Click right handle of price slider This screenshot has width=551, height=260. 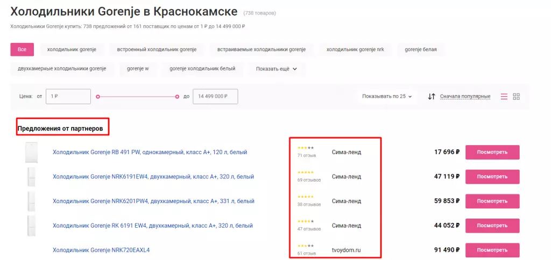pos(177,97)
